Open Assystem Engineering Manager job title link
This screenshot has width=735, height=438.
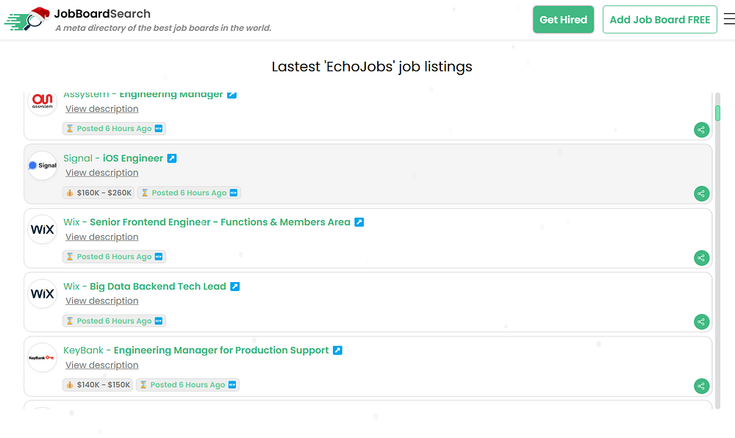[x=143, y=95]
